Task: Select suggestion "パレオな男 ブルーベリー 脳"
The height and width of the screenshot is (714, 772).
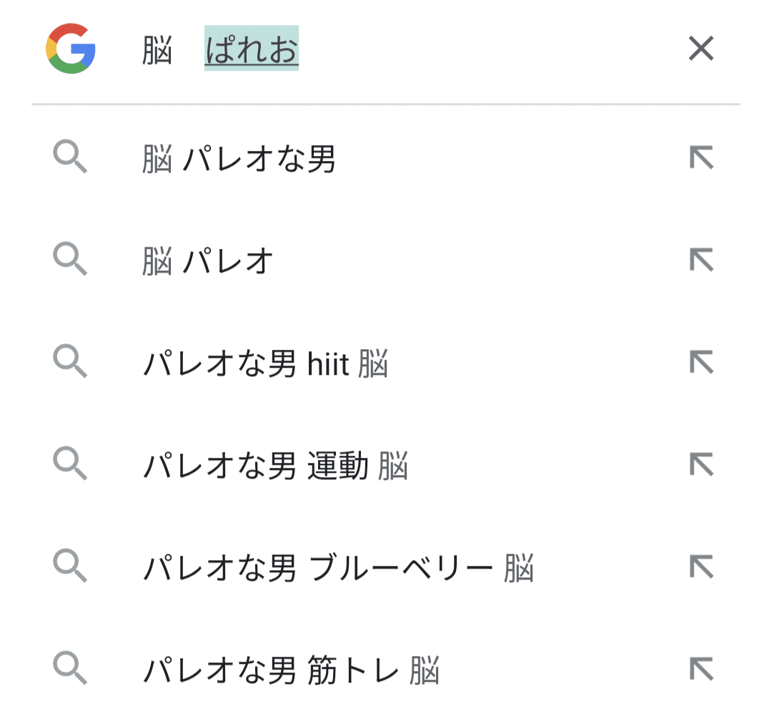Action: tap(338, 569)
